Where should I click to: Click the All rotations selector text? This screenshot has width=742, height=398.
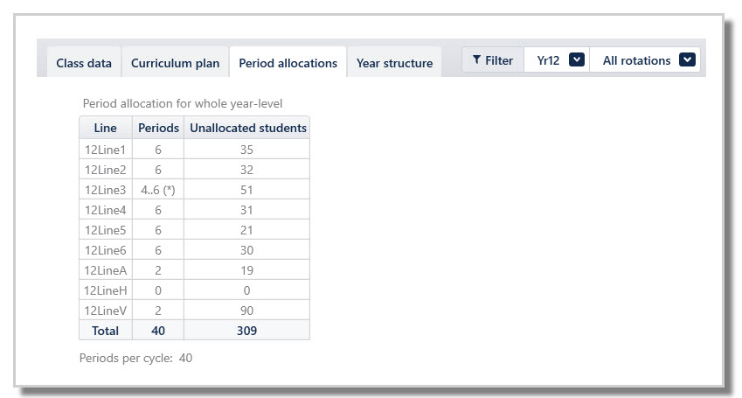click(636, 60)
